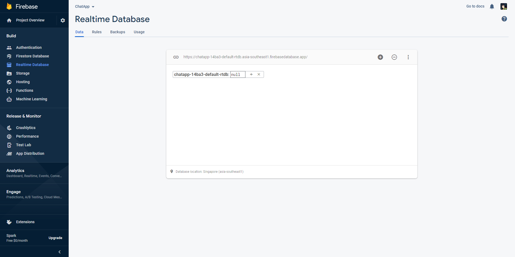Click the Project Overview link

(30, 20)
